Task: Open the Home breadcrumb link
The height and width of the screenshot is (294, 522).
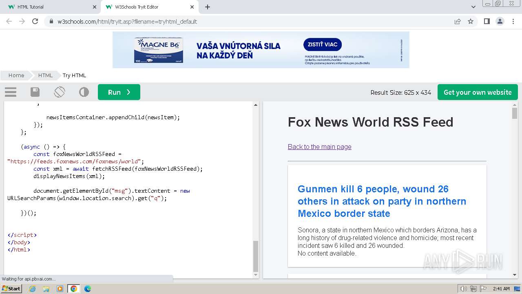Action: (16, 75)
